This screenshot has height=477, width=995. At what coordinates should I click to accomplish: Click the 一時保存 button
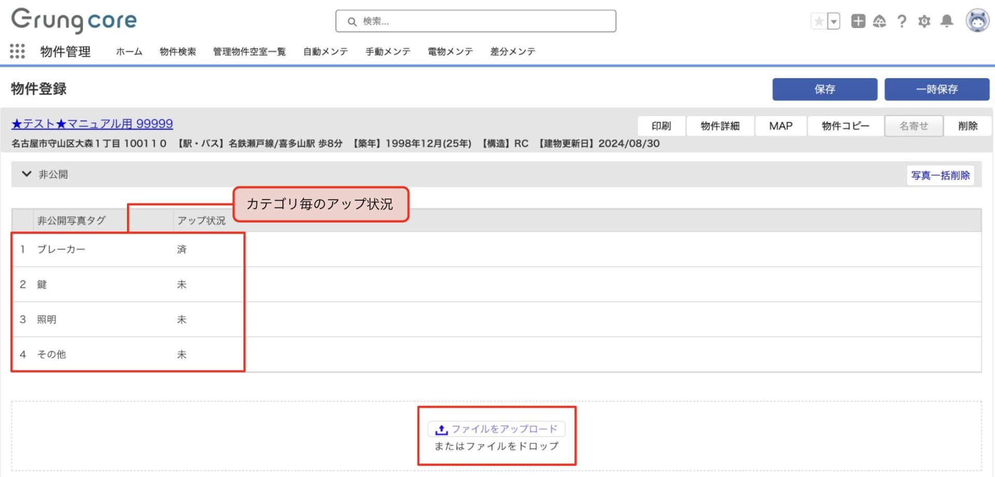[936, 89]
